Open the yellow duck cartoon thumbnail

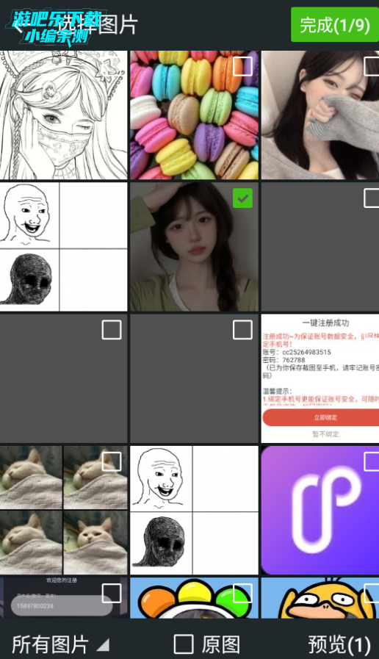[320, 597]
